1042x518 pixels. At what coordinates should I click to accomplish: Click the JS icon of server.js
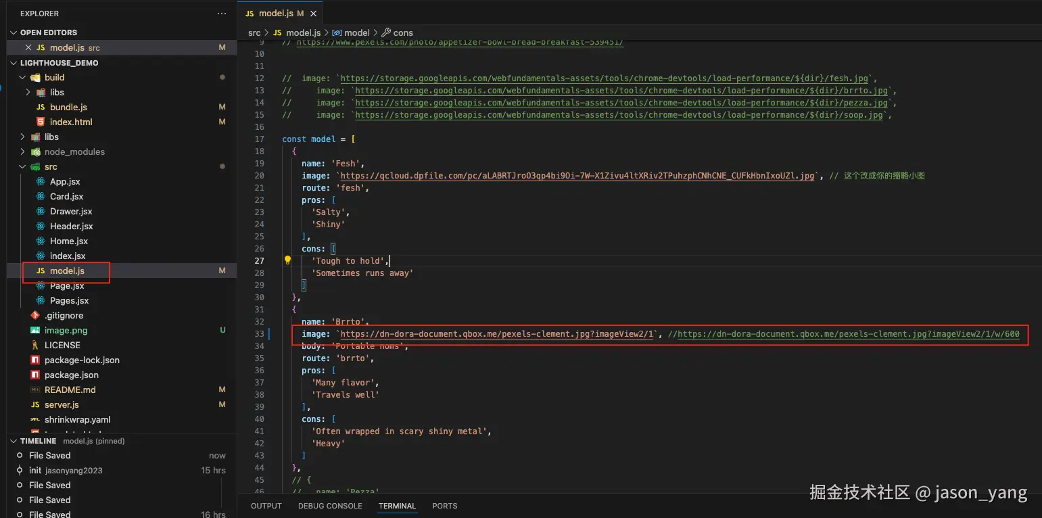35,404
